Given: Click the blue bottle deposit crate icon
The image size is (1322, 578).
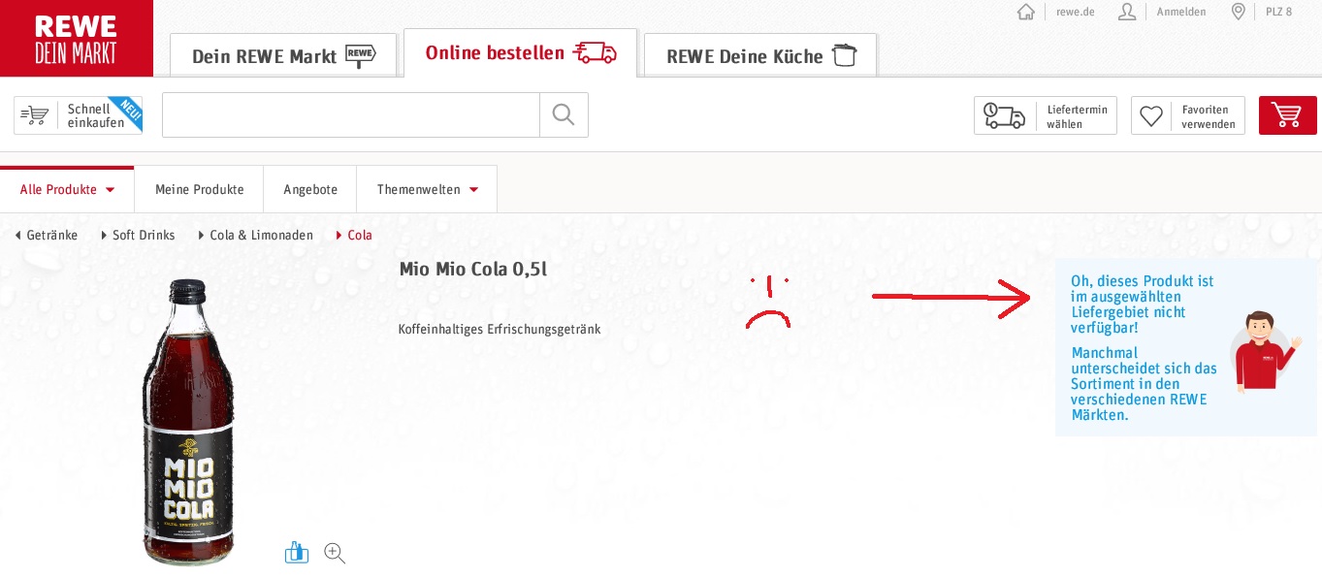Looking at the screenshot, I should click(x=296, y=551).
